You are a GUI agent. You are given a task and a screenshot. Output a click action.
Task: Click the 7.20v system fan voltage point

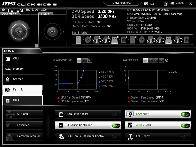coord(129,78)
